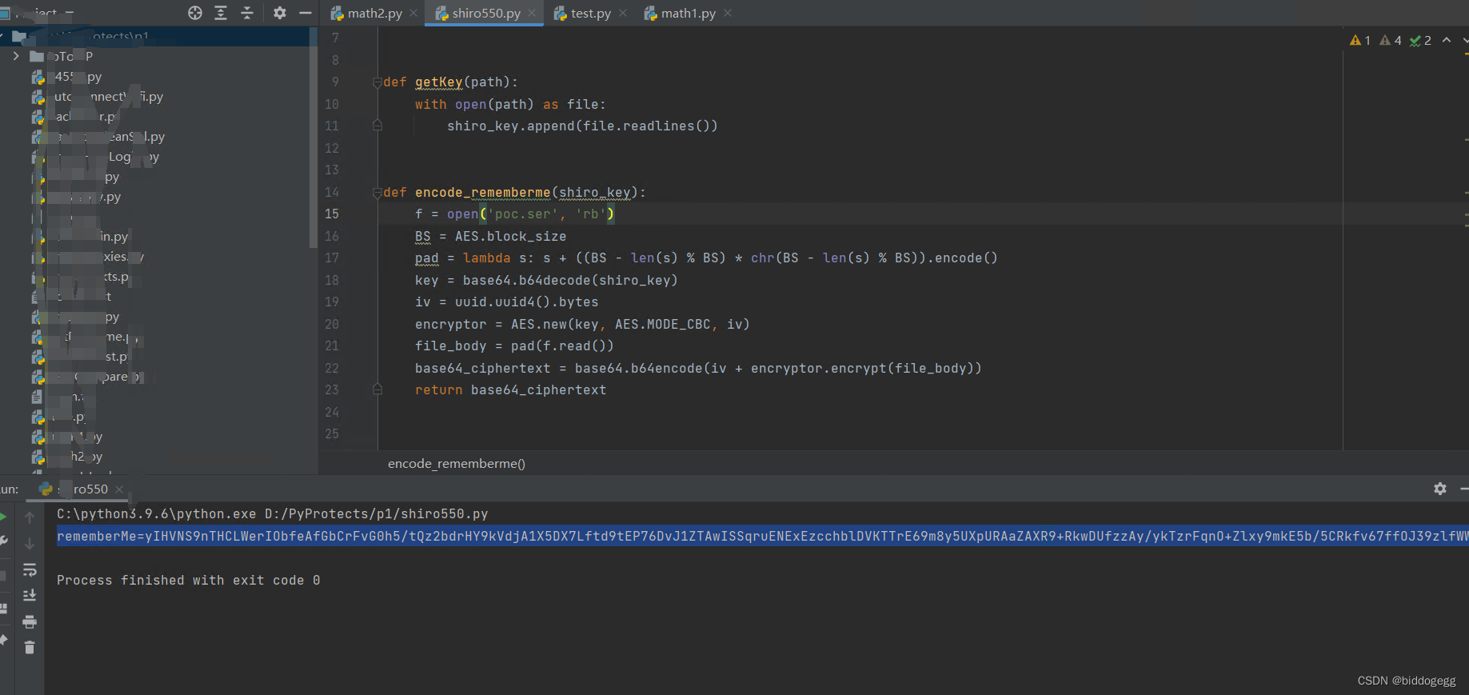The width and height of the screenshot is (1469, 695).
Task: Click the warnings count indicator showing 1
Action: pos(1360,40)
